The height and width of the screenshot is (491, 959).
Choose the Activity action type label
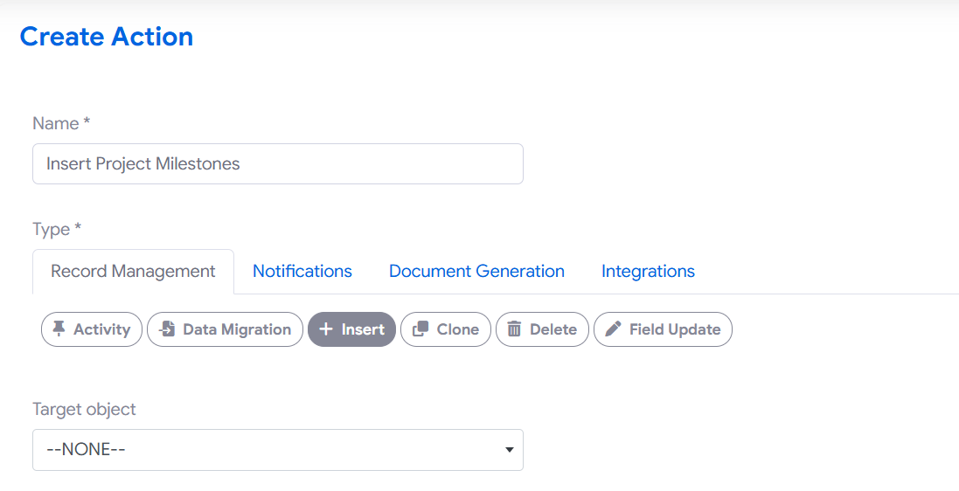click(x=101, y=329)
